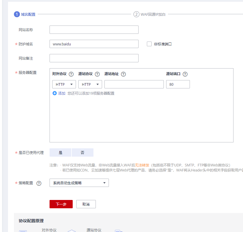Image resolution: width=243 pixels, height=232 pixels.
Task: Click step 2 circle WAF回源IP加白
Action: pos(136,14)
